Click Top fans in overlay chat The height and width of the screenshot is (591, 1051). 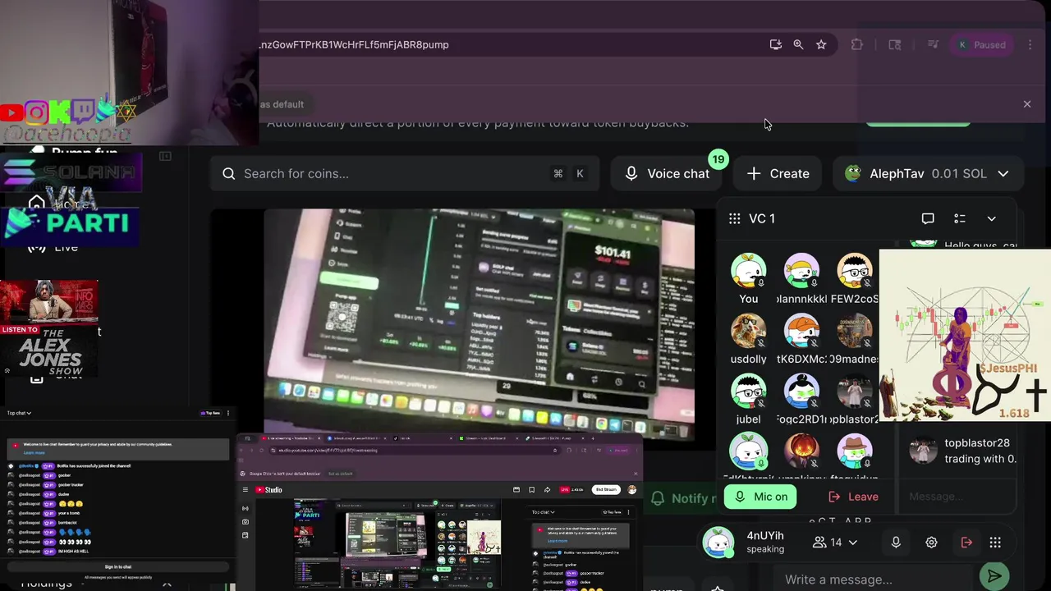[x=212, y=413]
